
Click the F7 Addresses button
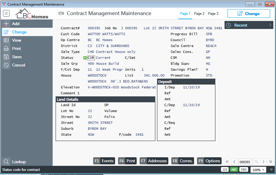(154, 161)
